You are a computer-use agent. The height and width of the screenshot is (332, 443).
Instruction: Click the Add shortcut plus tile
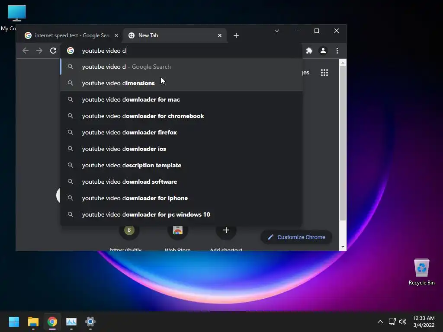(x=226, y=230)
